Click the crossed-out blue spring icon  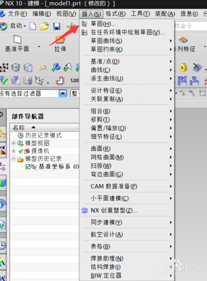[x=197, y=68]
